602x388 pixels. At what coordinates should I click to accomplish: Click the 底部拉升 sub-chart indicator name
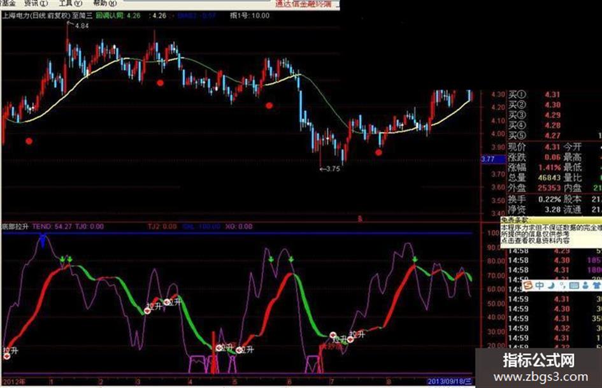point(15,227)
